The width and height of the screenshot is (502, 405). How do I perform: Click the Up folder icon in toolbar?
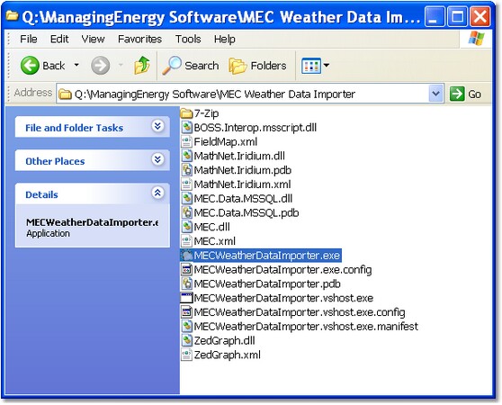pos(142,66)
